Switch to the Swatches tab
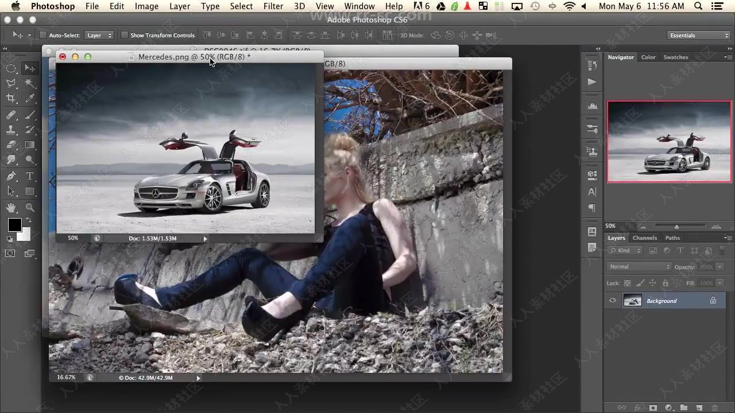This screenshot has width=735, height=413. click(675, 57)
